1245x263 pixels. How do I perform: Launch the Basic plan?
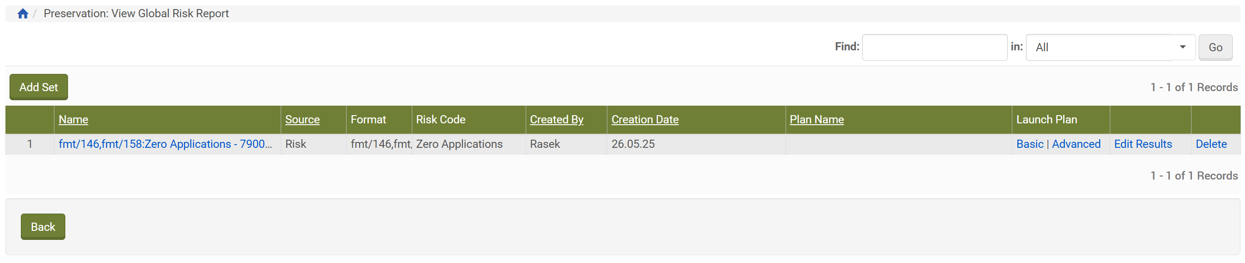coord(1030,144)
